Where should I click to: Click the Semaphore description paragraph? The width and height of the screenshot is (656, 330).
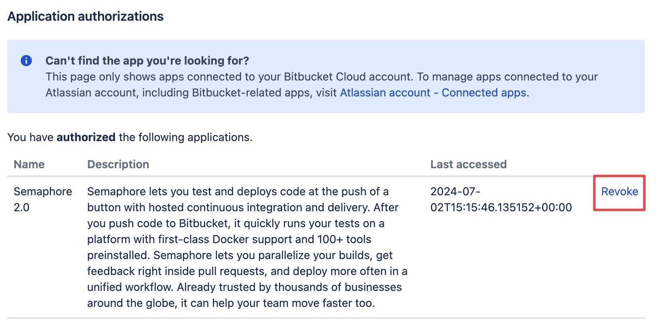(x=247, y=247)
